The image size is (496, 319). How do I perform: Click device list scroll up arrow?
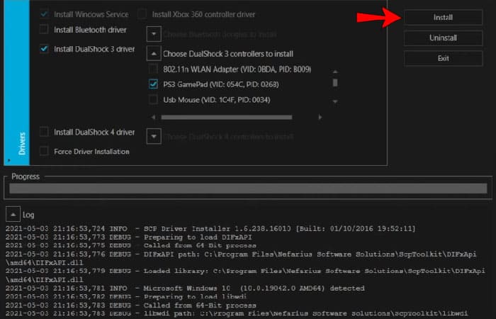click(335, 72)
